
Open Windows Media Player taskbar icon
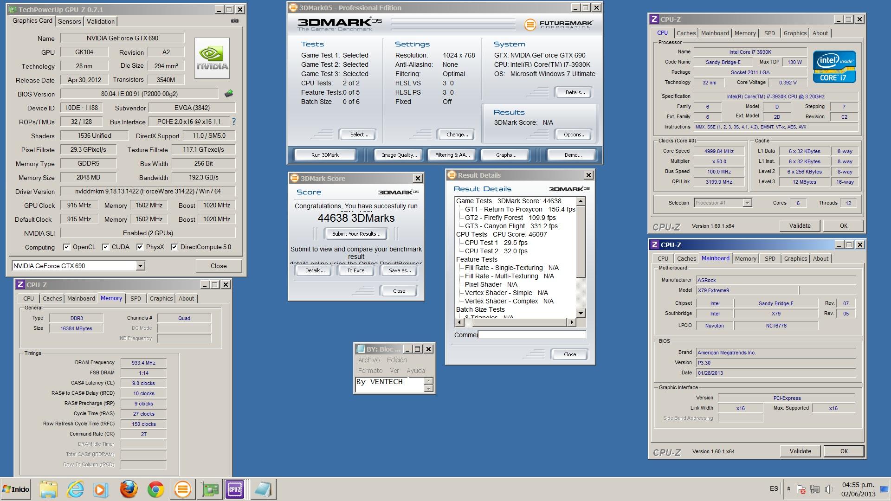[x=101, y=489]
